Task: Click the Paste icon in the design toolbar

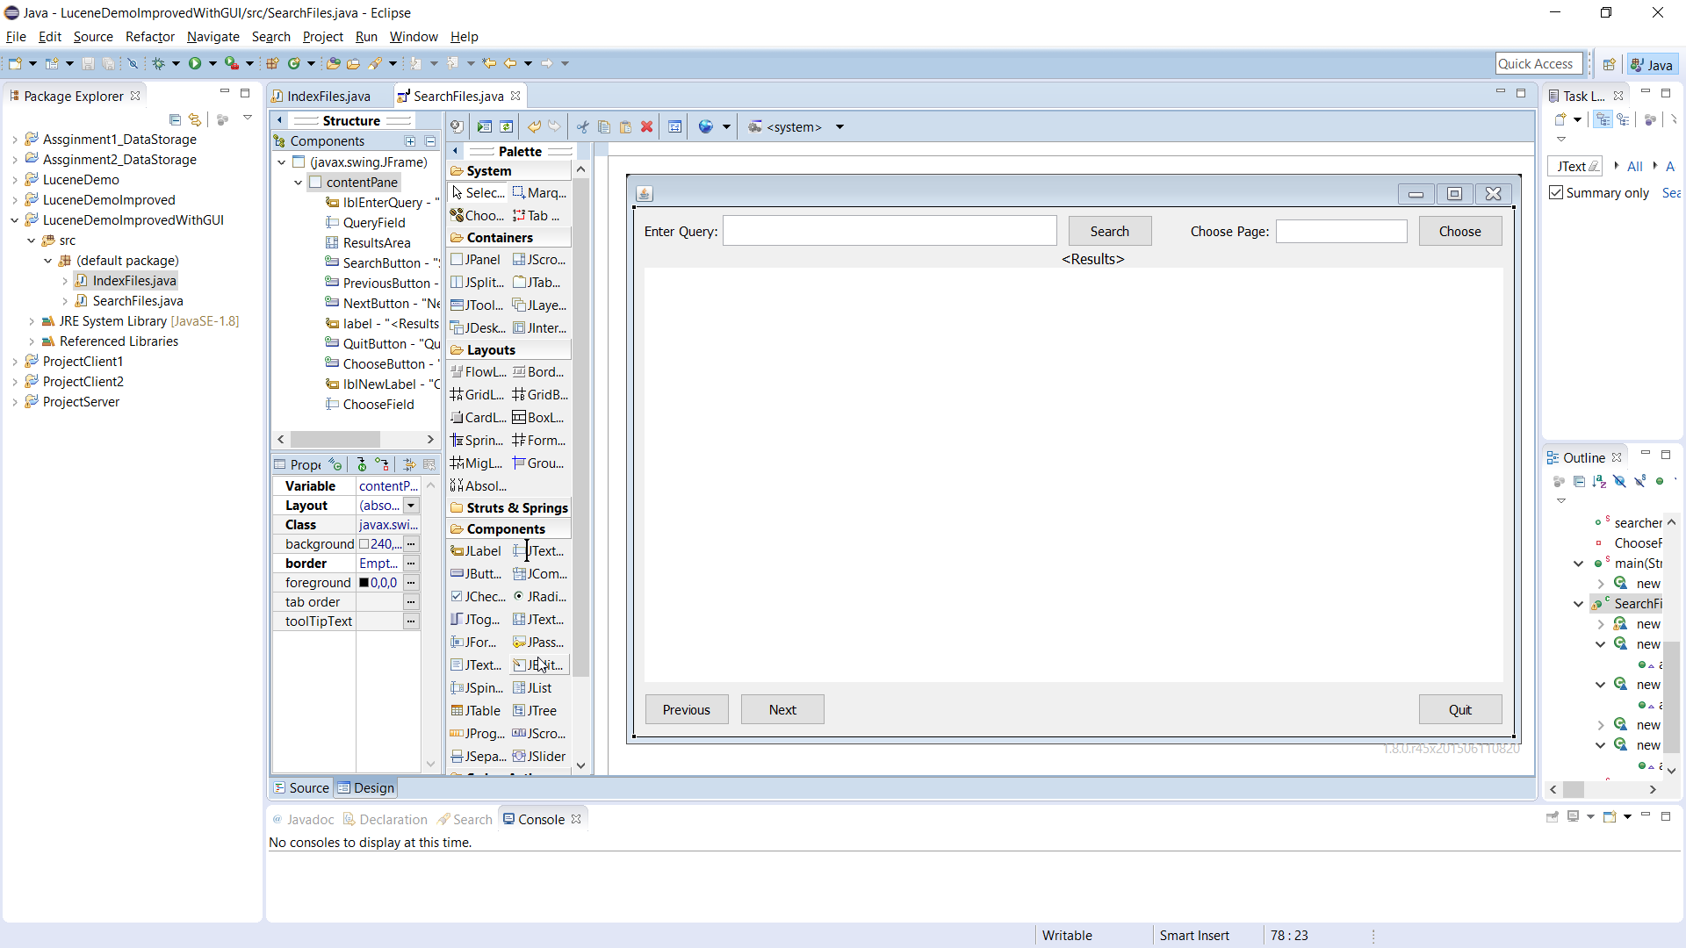Action: 625,126
